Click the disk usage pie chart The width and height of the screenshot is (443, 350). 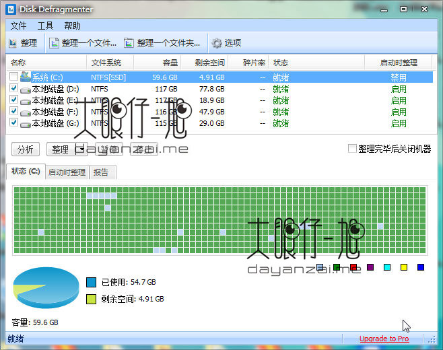pos(46,287)
